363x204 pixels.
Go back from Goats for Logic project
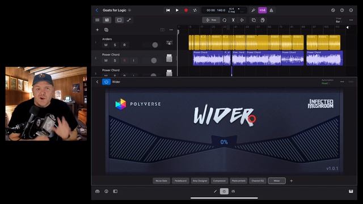click(97, 10)
